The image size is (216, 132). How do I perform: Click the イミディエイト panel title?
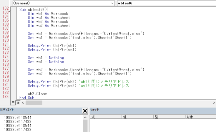tap(7, 110)
